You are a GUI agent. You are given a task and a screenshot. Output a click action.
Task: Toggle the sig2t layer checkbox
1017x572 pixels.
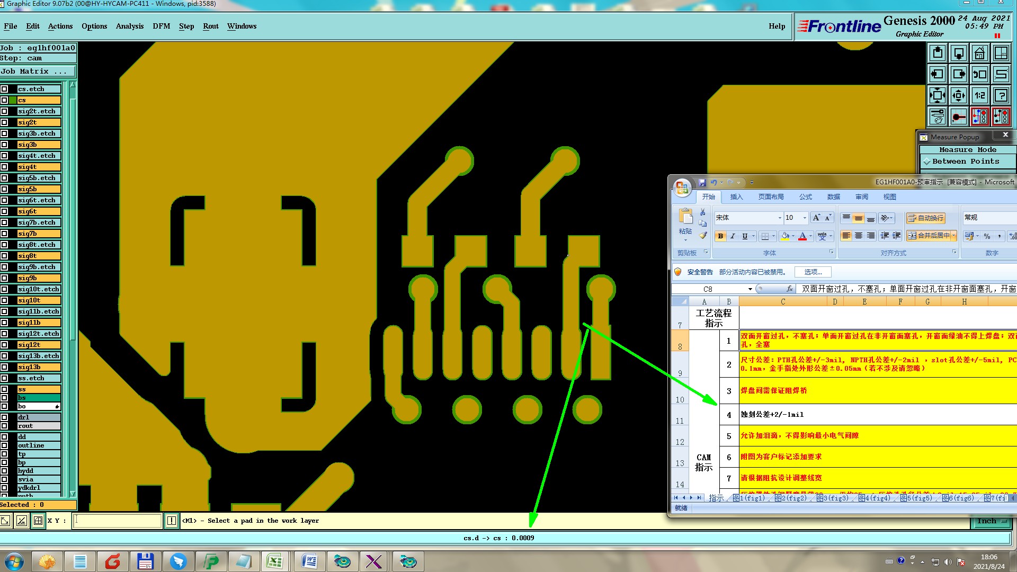4,122
